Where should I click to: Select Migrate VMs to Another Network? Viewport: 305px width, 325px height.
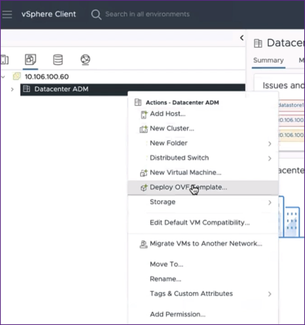click(x=206, y=243)
